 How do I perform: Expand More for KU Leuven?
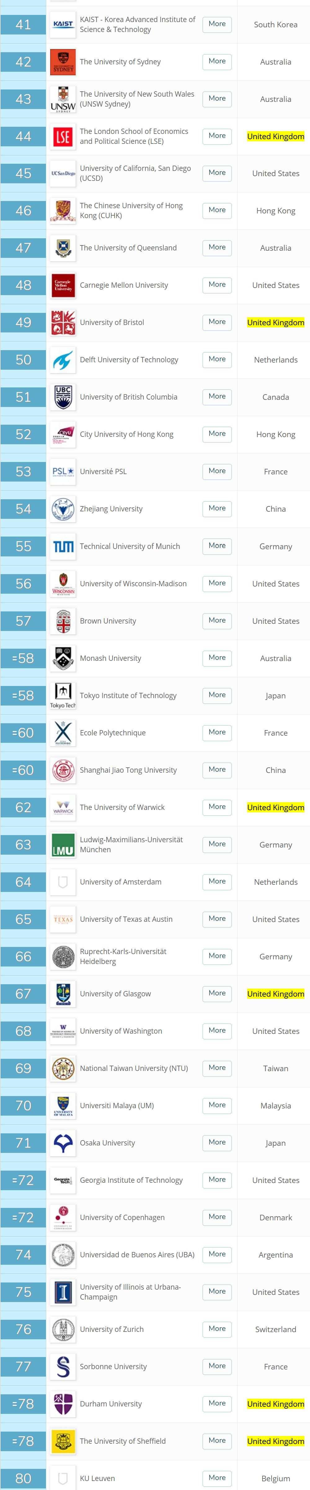pyautogui.click(x=217, y=1478)
